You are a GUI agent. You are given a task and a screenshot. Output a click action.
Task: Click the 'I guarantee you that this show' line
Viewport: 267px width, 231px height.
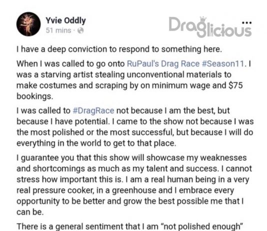coord(131,157)
